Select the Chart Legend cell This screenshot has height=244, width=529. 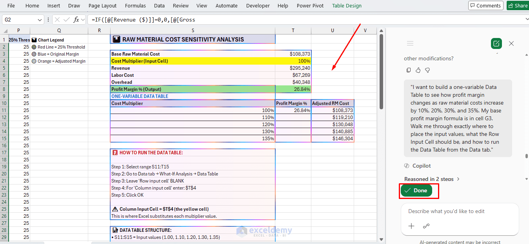click(59, 40)
